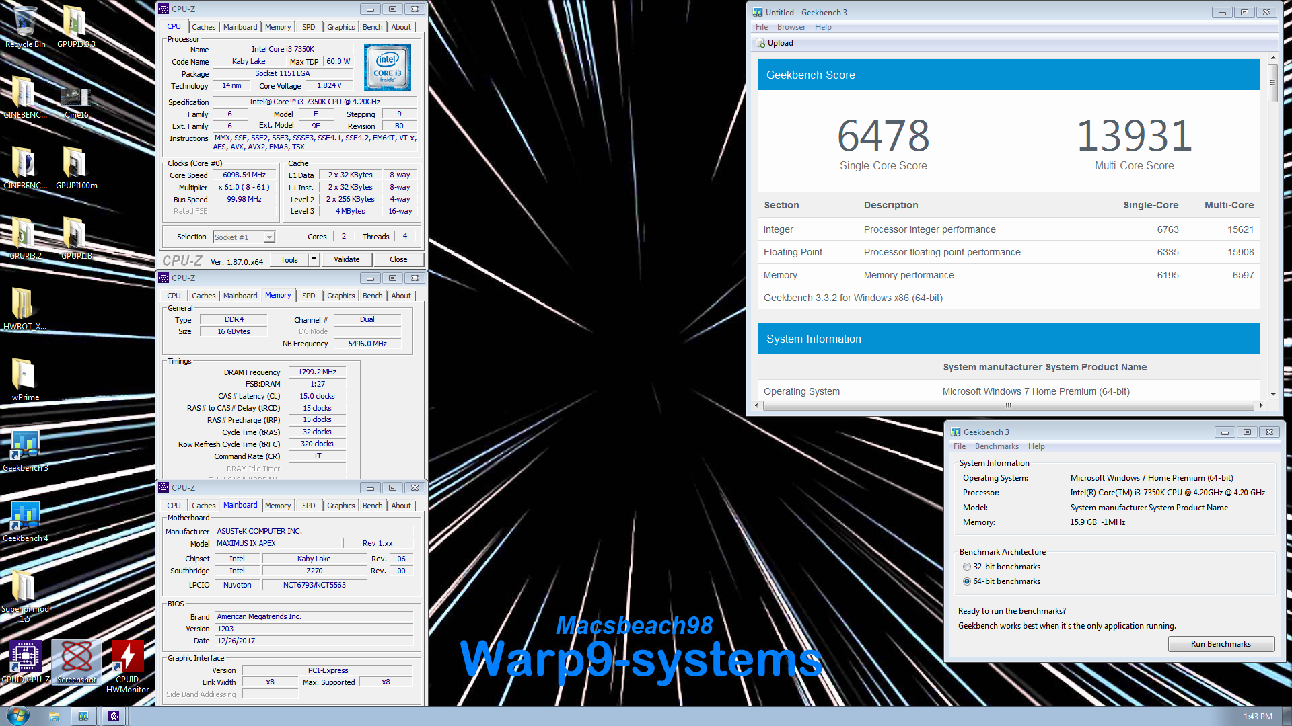Image resolution: width=1292 pixels, height=726 pixels.
Task: Launch Geekbench 3 desktop shortcut
Action: [x=25, y=450]
